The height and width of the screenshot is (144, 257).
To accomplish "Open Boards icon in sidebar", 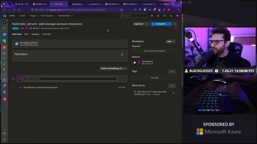I will [4, 34].
